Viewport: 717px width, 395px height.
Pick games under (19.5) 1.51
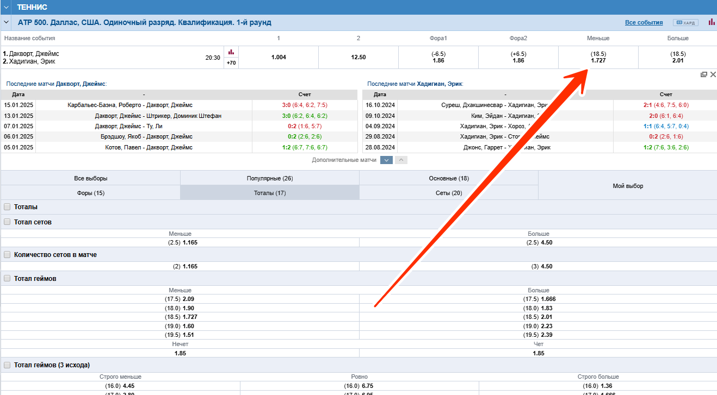click(x=180, y=335)
